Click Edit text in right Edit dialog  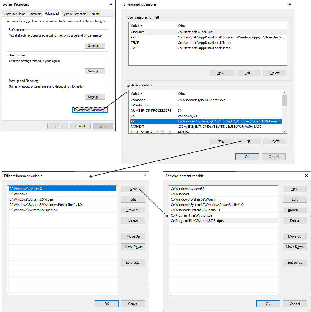point(294,263)
